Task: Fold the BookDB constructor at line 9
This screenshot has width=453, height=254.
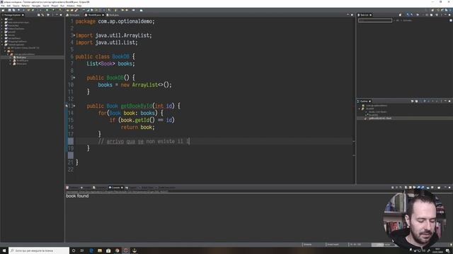Action: [74, 78]
